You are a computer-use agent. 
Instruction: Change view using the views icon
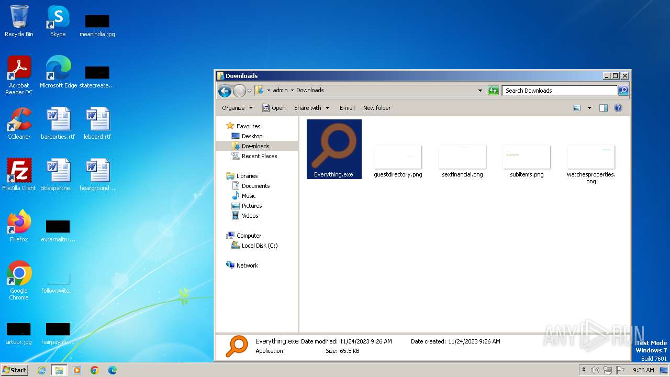coord(577,108)
